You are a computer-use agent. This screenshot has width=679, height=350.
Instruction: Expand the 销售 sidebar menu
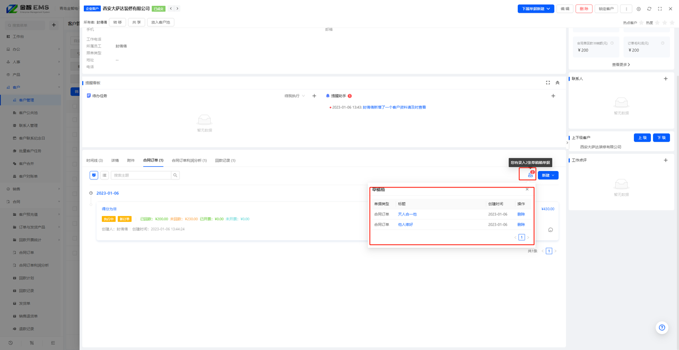point(32,189)
